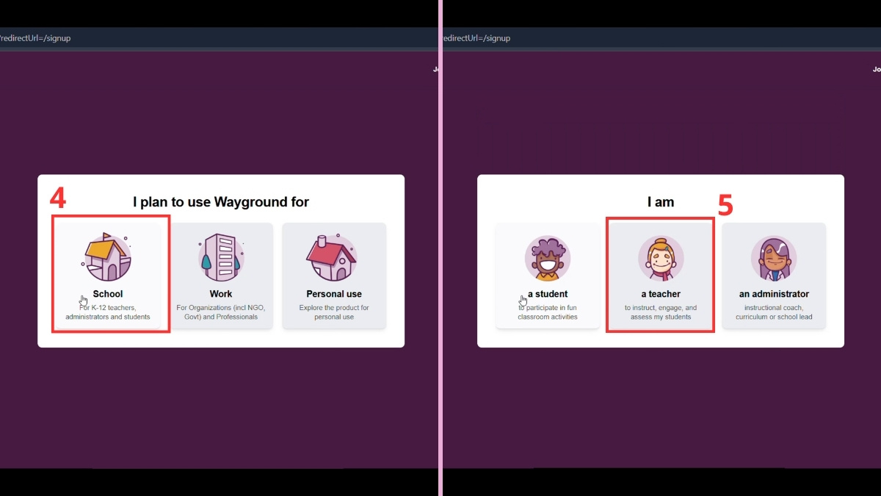Click the 'I am' heading
Viewport: 881px width, 496px height.
tap(661, 202)
